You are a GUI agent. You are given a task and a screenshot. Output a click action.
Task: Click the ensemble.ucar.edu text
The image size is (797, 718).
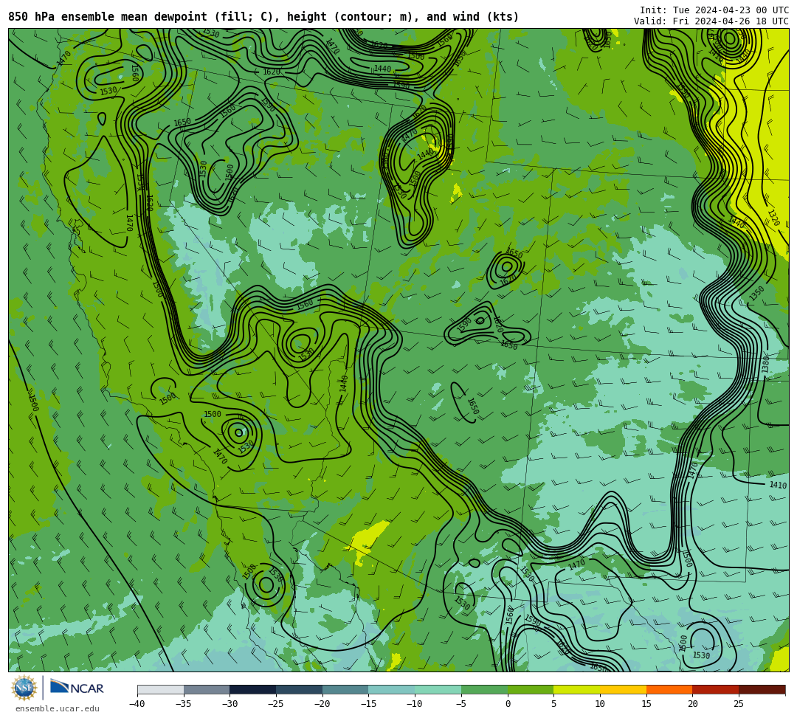(58, 708)
